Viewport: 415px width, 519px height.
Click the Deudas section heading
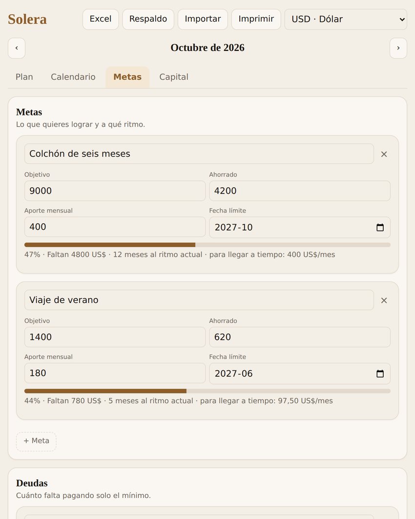(32, 483)
